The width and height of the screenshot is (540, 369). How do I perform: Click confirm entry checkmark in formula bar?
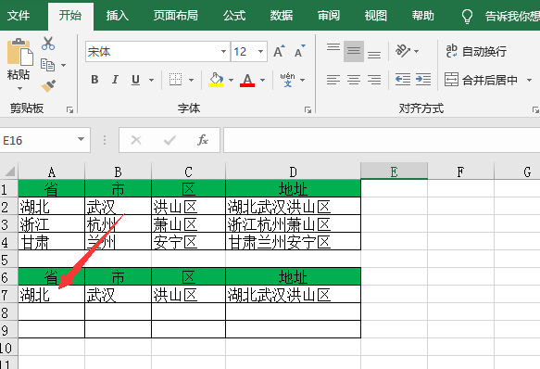coord(170,140)
